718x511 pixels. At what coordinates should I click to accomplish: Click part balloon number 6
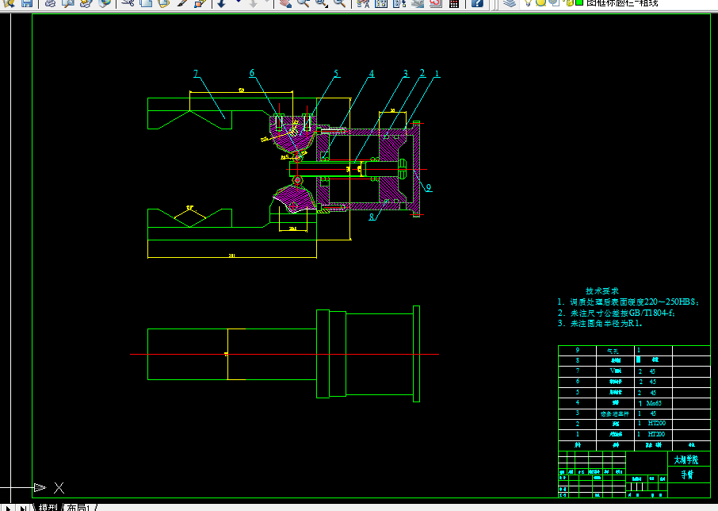click(252, 73)
